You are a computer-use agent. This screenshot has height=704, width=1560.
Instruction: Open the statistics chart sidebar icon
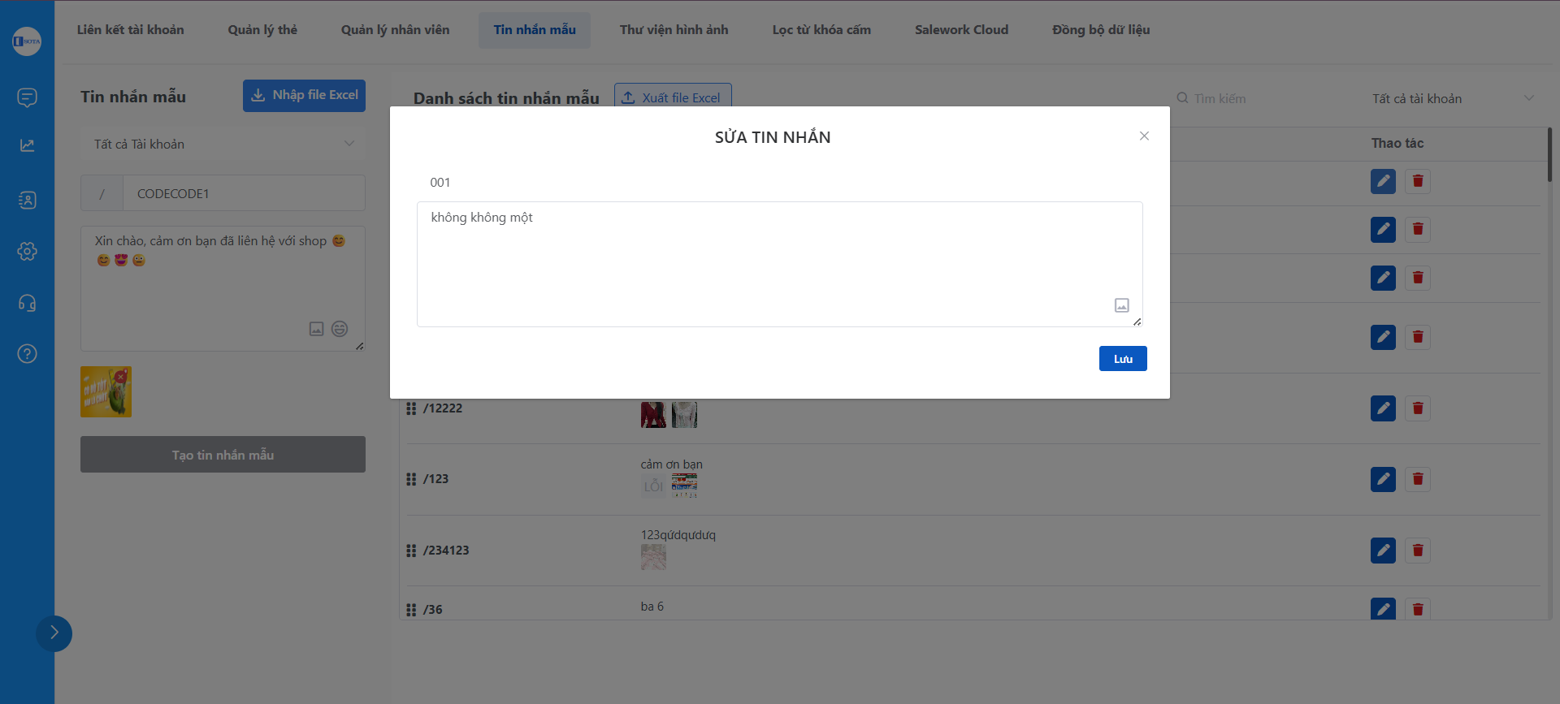point(27,145)
